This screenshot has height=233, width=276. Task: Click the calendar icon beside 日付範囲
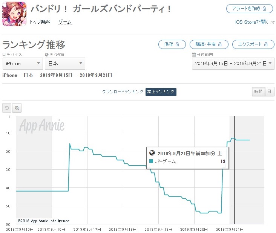[194, 55]
